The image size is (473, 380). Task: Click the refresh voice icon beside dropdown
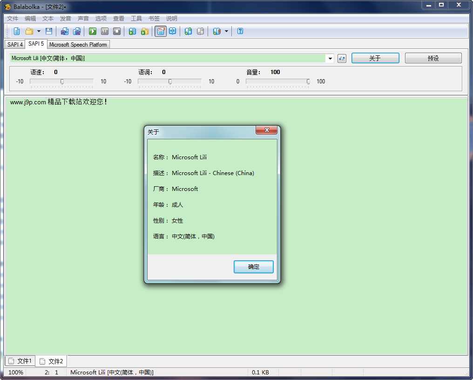[342, 58]
